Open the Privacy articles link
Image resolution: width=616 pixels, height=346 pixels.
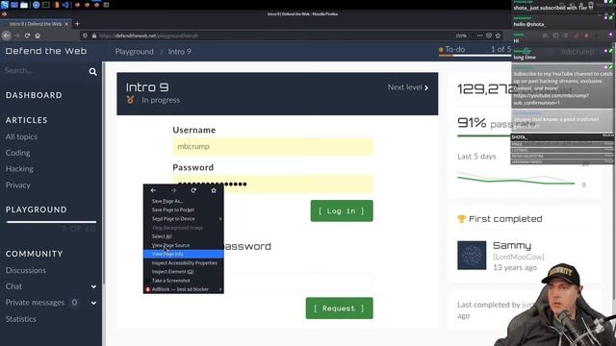coord(17,185)
